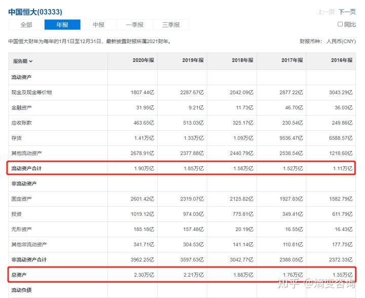Viewport: 365px width, 298px height.
Task: Click the 无形资产 row label
Action: coord(21,229)
